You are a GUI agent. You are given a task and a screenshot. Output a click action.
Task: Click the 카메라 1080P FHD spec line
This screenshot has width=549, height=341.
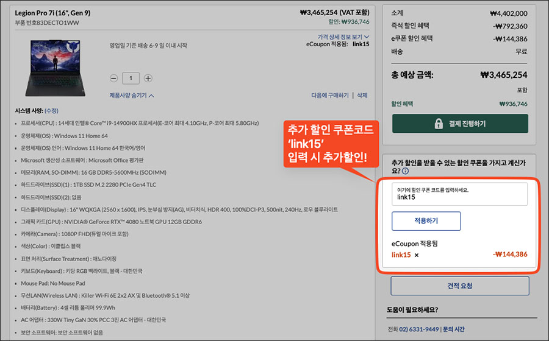click(x=74, y=234)
